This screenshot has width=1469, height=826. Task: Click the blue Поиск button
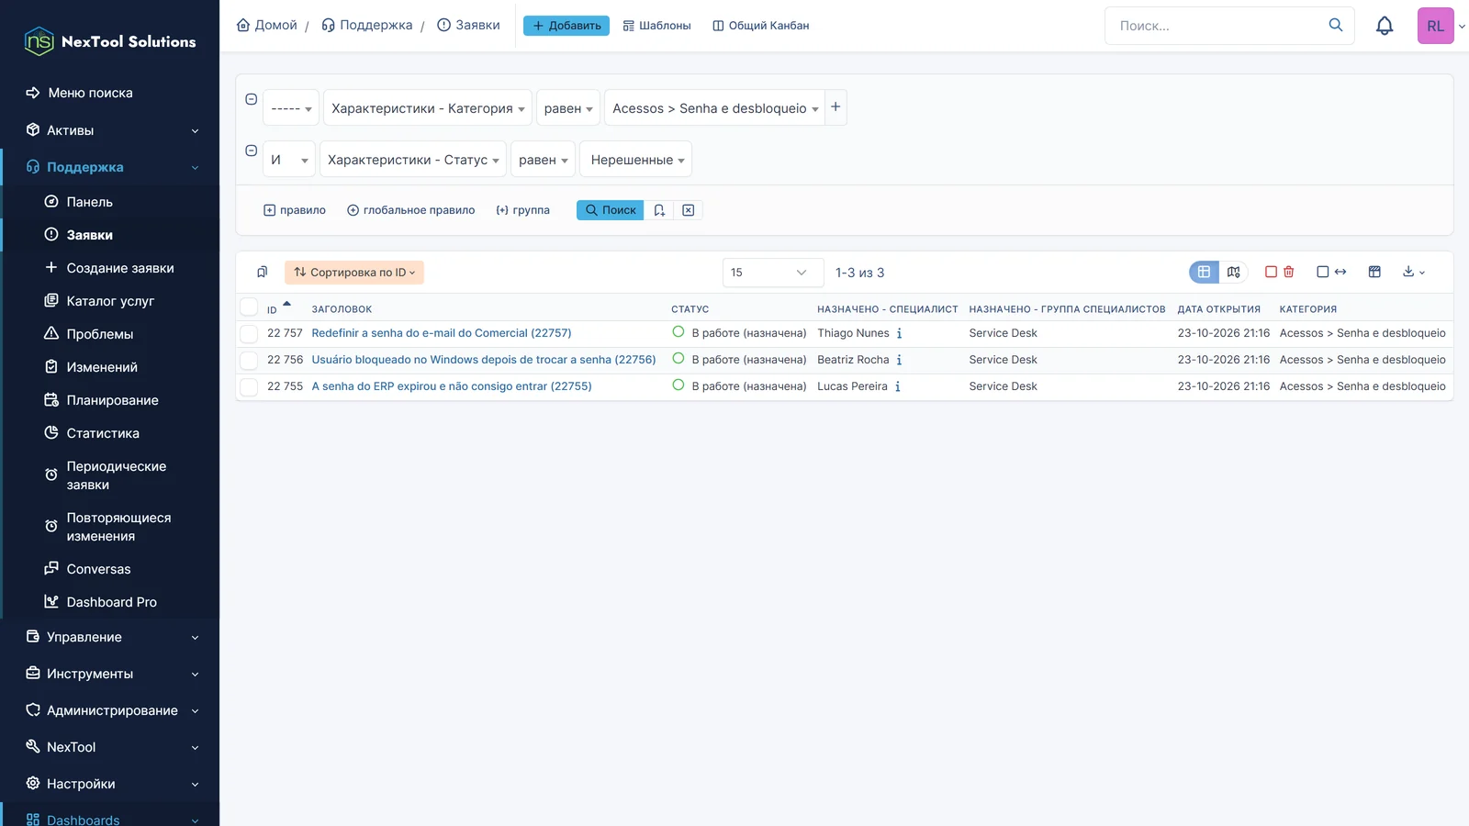click(611, 210)
